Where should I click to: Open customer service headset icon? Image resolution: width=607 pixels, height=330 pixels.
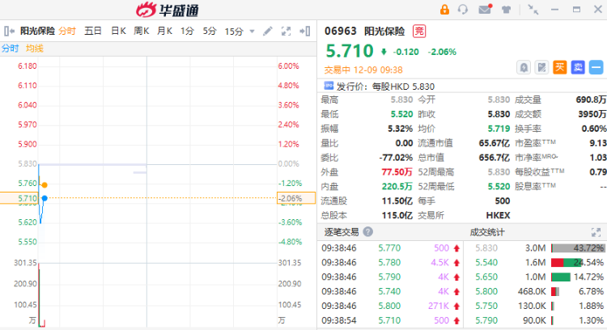coord(463,10)
